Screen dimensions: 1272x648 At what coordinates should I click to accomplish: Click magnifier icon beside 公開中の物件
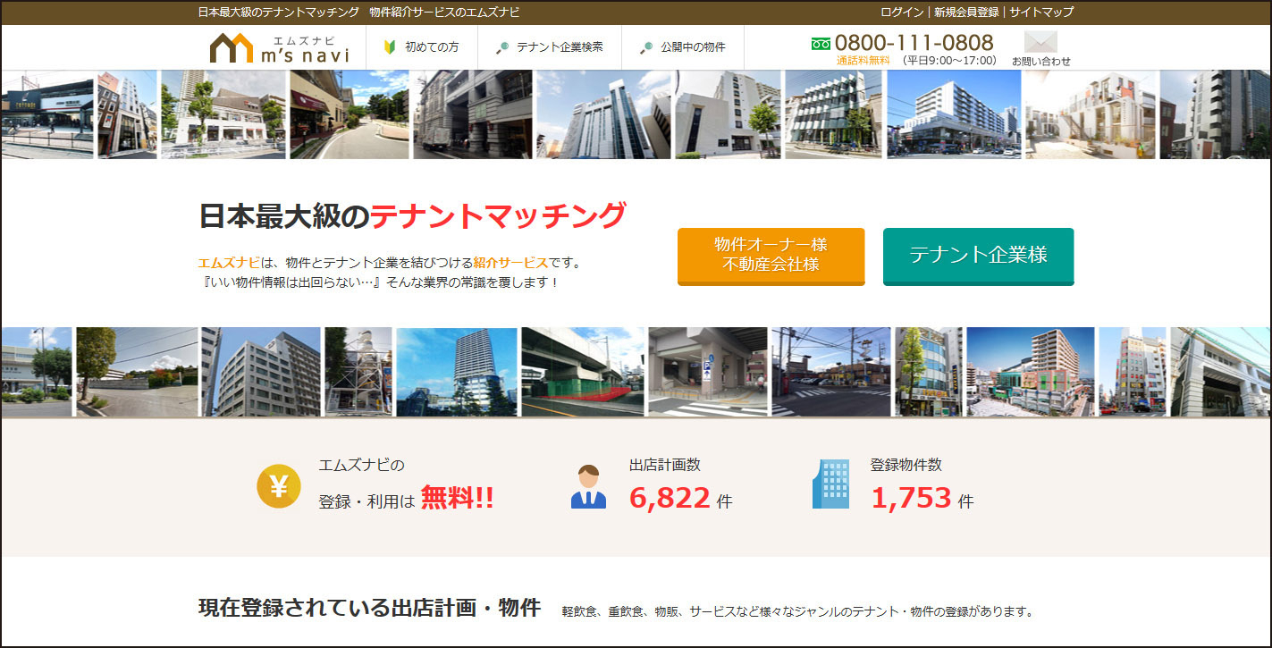point(646,47)
